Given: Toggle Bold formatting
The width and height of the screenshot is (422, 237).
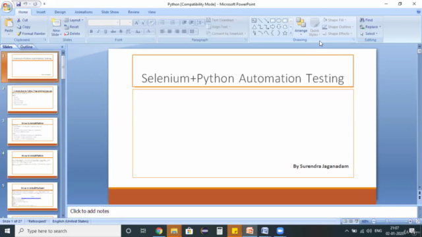Looking at the screenshot, I should coord(91,32).
